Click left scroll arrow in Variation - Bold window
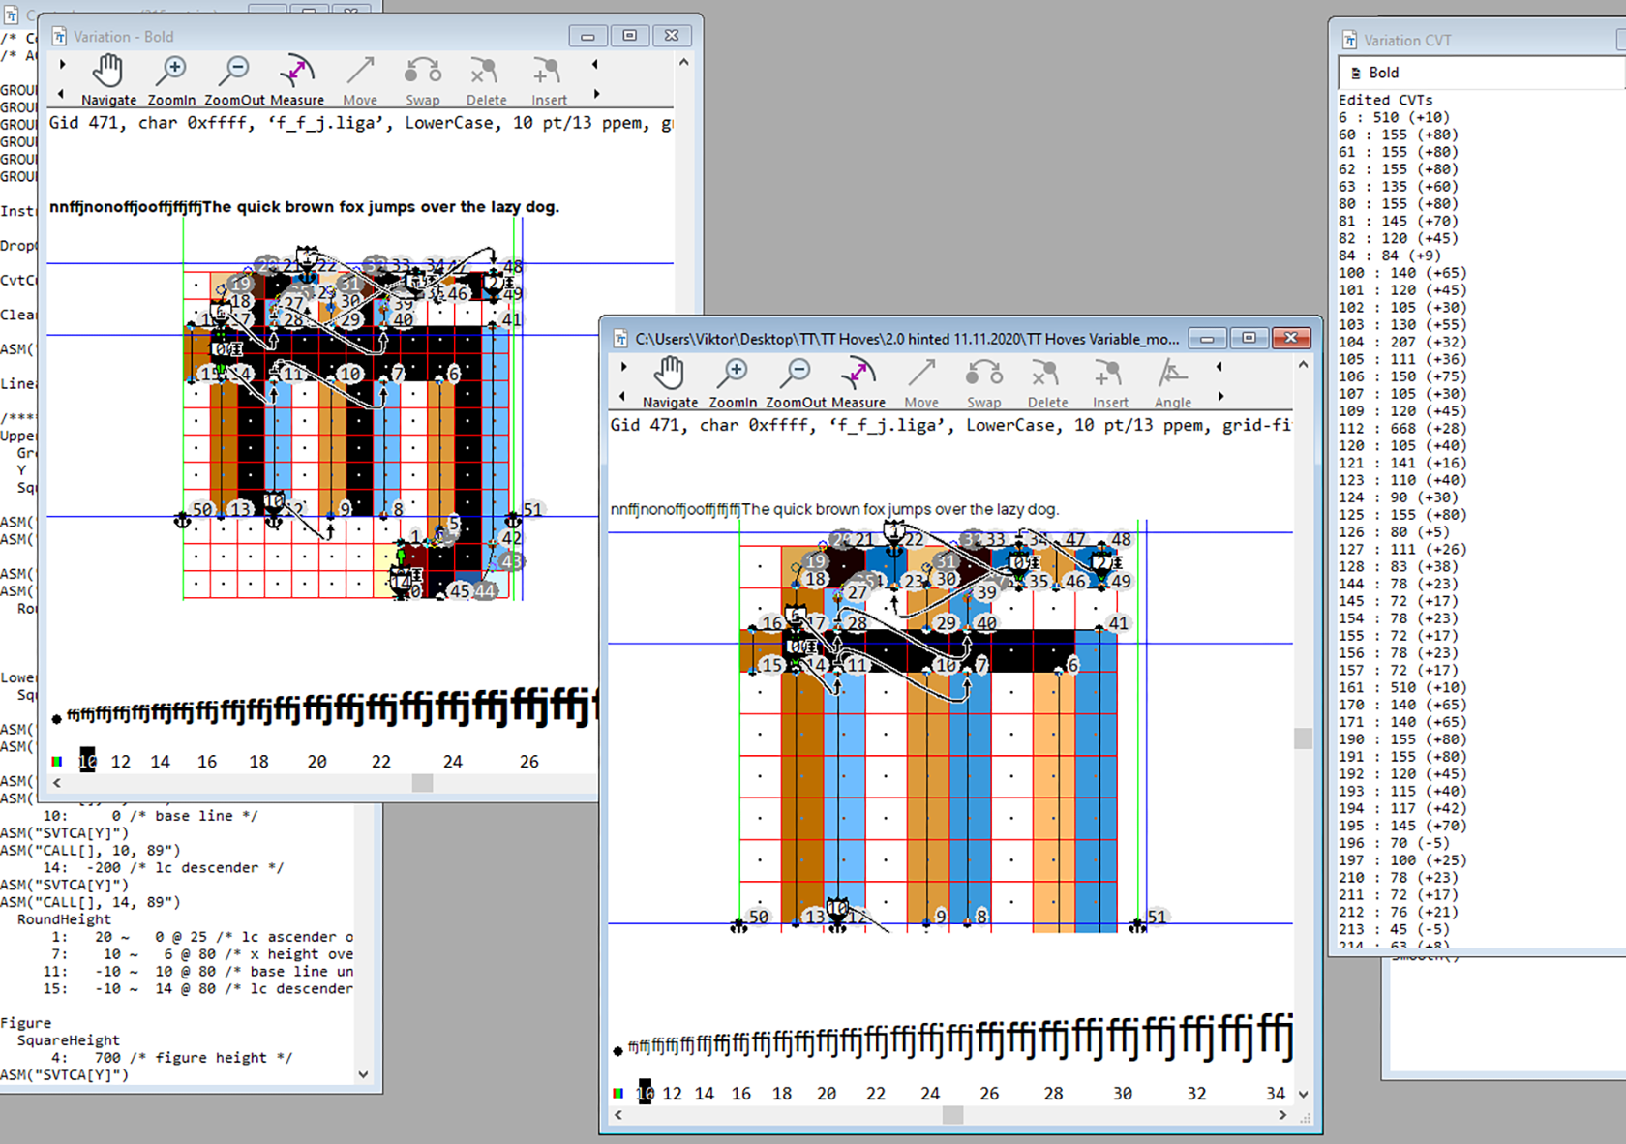1626x1144 pixels. [57, 783]
